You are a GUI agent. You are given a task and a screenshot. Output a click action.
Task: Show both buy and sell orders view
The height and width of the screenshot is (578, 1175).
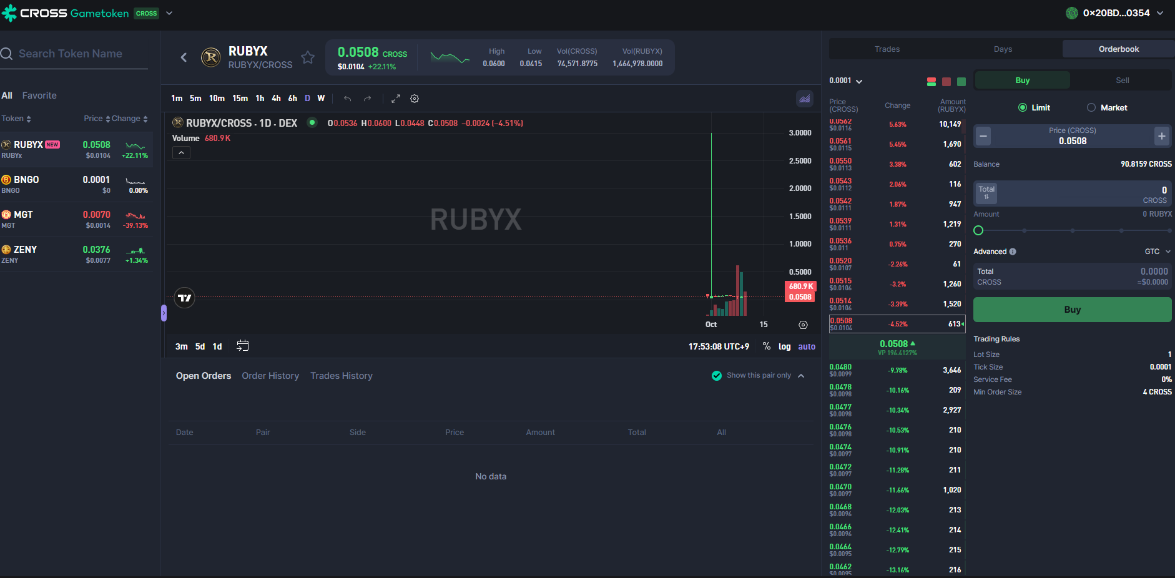click(932, 81)
